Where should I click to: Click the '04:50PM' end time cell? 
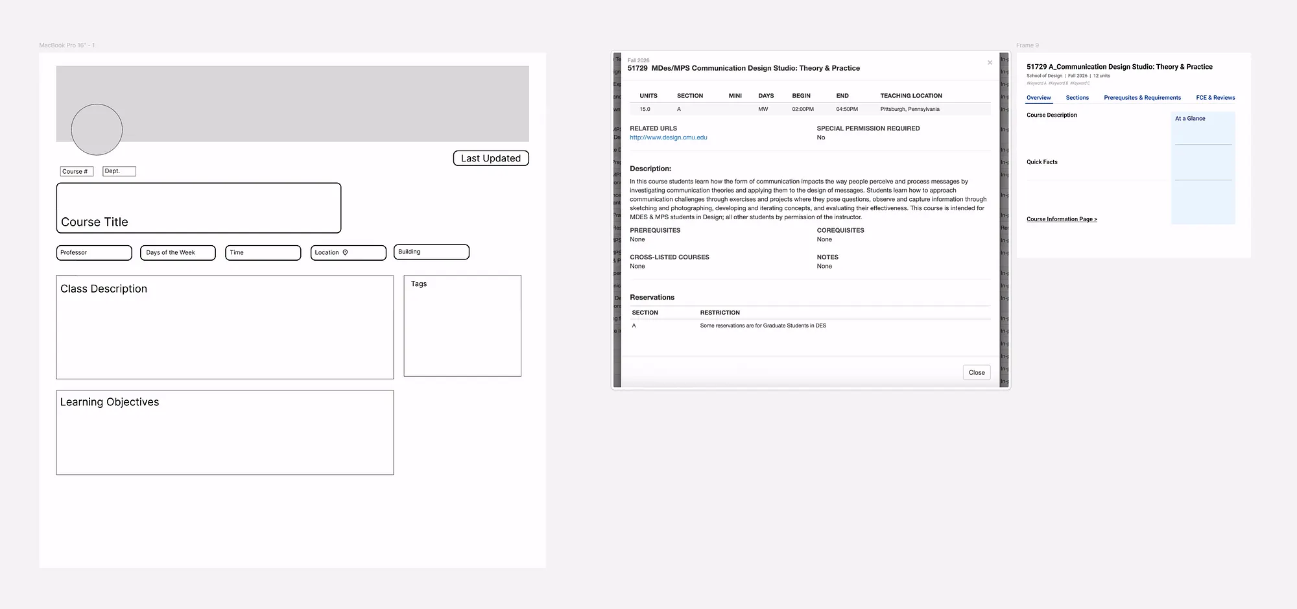pos(846,109)
